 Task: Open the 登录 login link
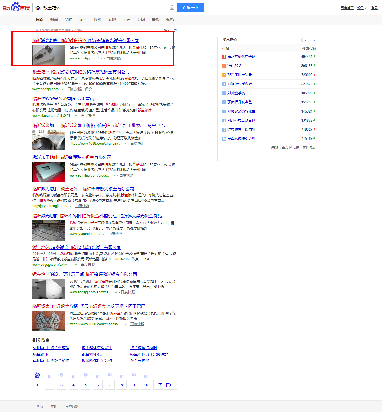tap(374, 8)
